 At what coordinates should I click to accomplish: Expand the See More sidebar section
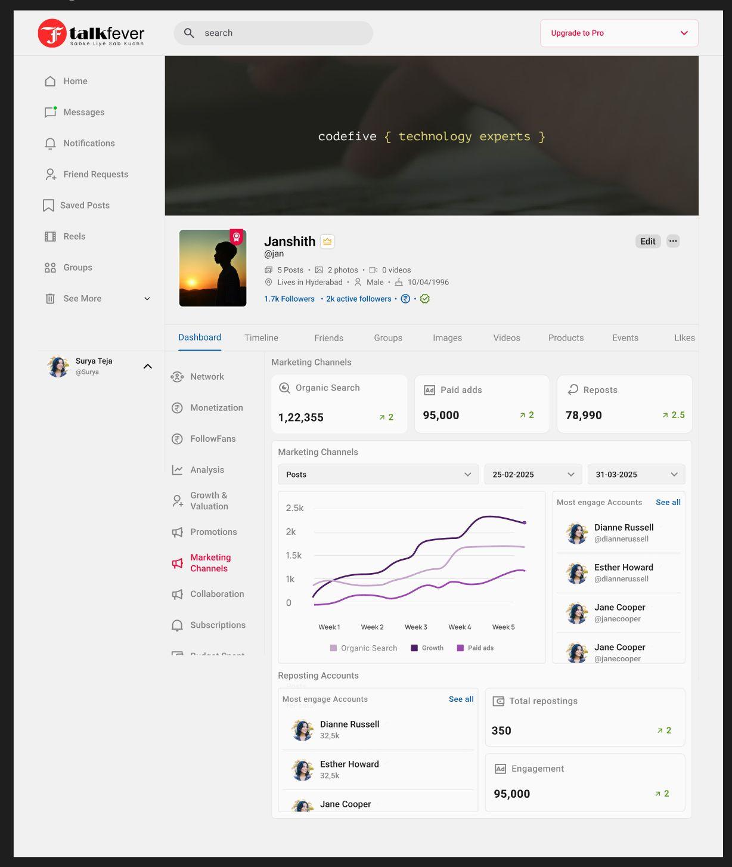[147, 299]
